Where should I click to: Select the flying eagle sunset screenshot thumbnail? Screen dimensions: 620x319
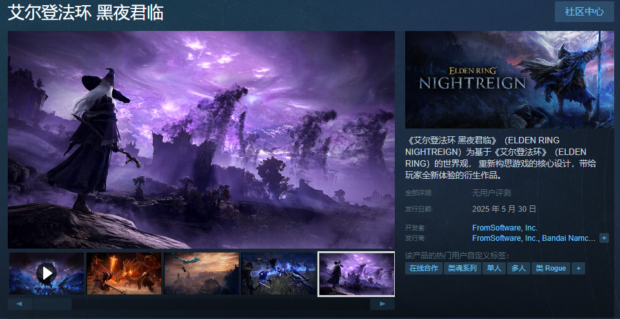pos(201,274)
